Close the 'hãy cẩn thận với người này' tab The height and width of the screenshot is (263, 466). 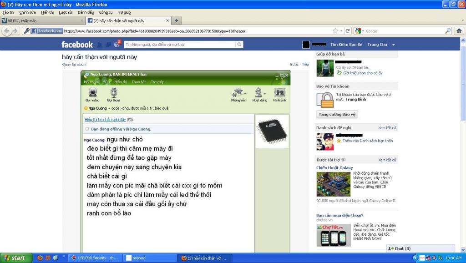(167, 21)
